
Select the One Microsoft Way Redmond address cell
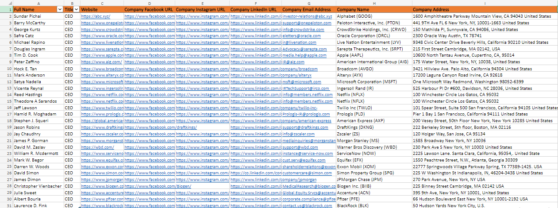click(485, 81)
